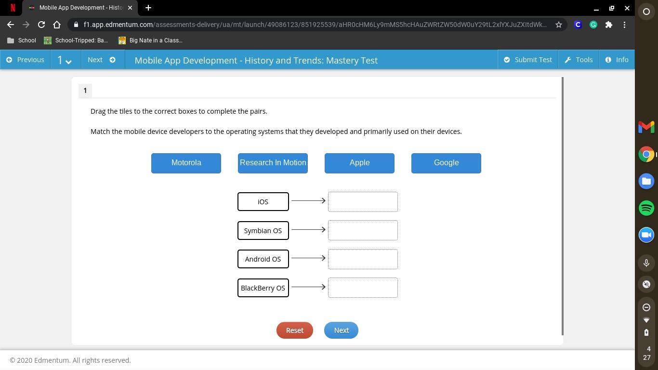This screenshot has width=658, height=370.
Task: Open Gmail from the shelf
Action: 646,127
